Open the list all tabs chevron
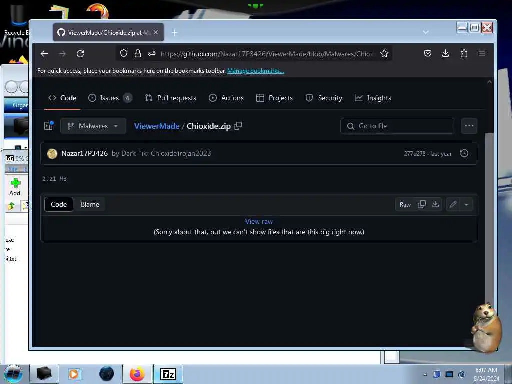This screenshot has height=384, width=512. (x=426, y=32)
